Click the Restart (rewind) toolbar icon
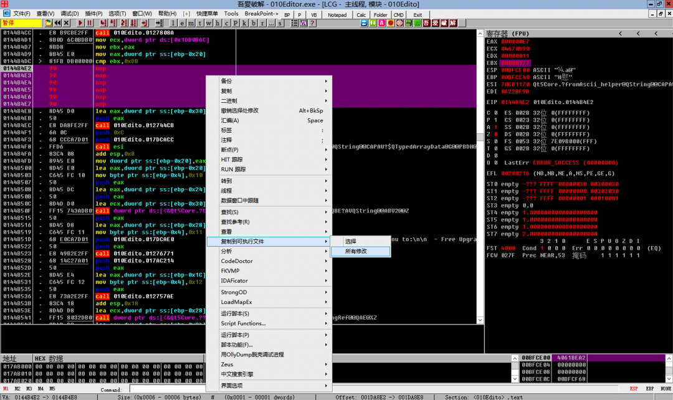Viewport: 673px width, 400px height. tap(57, 23)
